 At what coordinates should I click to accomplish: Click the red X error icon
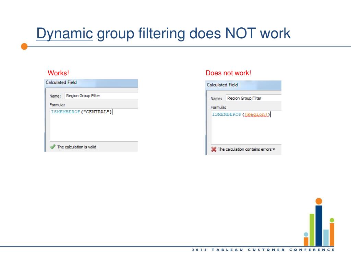[214, 149]
